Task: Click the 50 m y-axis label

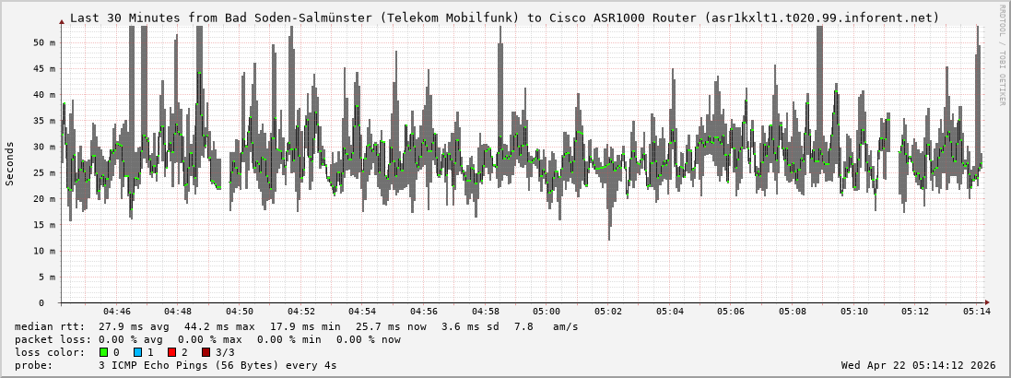Action: (43, 42)
